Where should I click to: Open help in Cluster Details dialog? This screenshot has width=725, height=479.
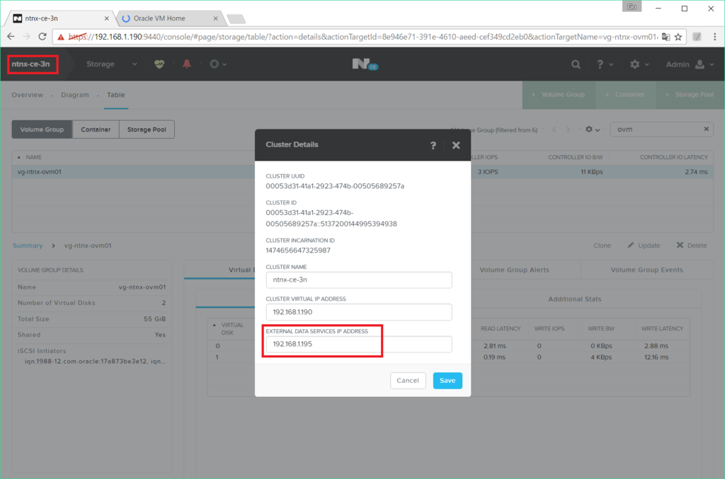(433, 146)
